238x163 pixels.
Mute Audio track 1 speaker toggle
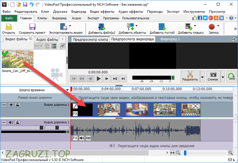coord(11,122)
